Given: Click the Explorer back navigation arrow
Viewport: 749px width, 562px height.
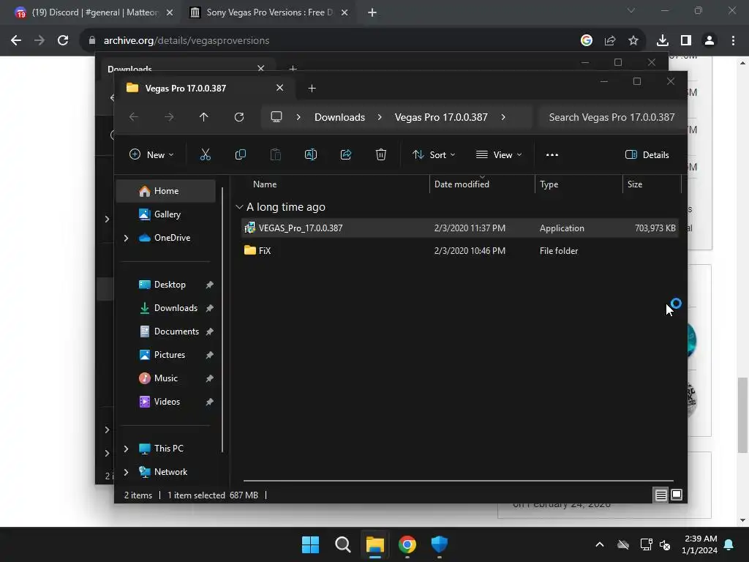Looking at the screenshot, I should tap(134, 117).
